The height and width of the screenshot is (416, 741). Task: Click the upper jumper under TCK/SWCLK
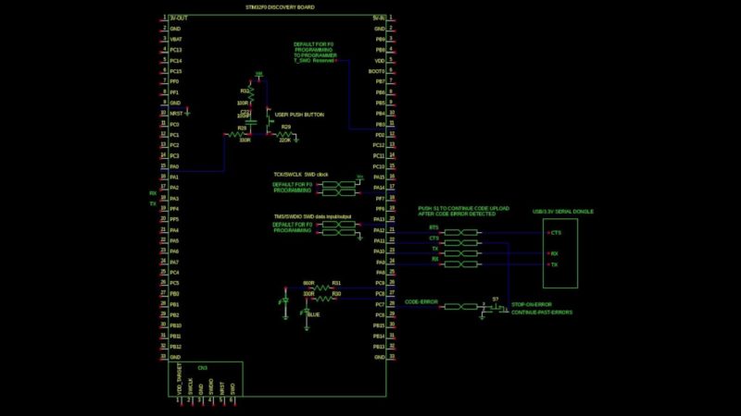(338, 184)
